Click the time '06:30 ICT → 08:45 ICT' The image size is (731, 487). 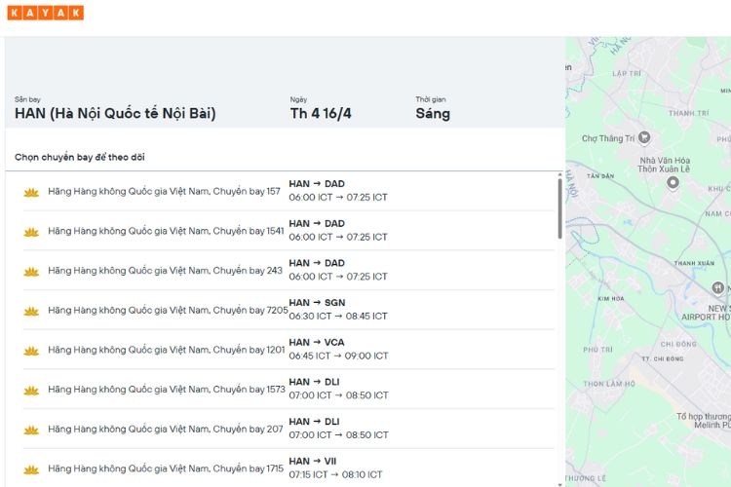(338, 316)
